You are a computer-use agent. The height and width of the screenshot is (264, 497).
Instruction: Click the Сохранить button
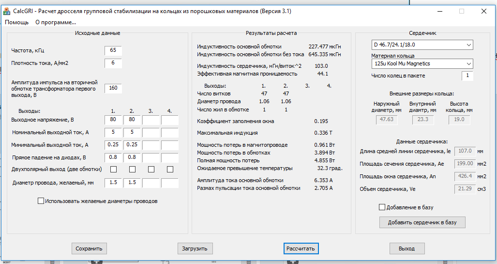click(89, 248)
